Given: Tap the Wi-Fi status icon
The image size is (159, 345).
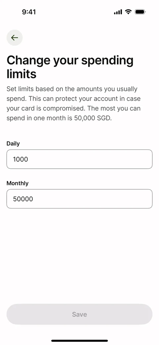Looking at the screenshot, I should coord(128,12).
